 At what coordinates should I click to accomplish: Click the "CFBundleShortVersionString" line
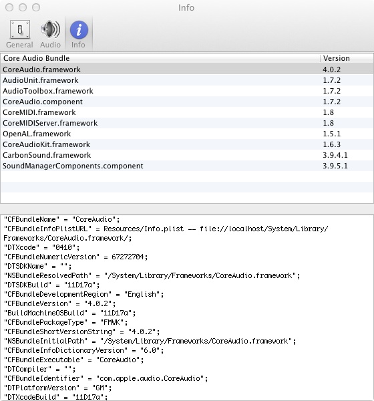[81, 331]
